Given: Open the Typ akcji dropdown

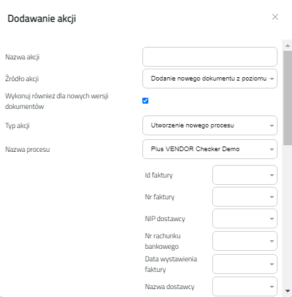Looking at the screenshot, I should 210,125.
